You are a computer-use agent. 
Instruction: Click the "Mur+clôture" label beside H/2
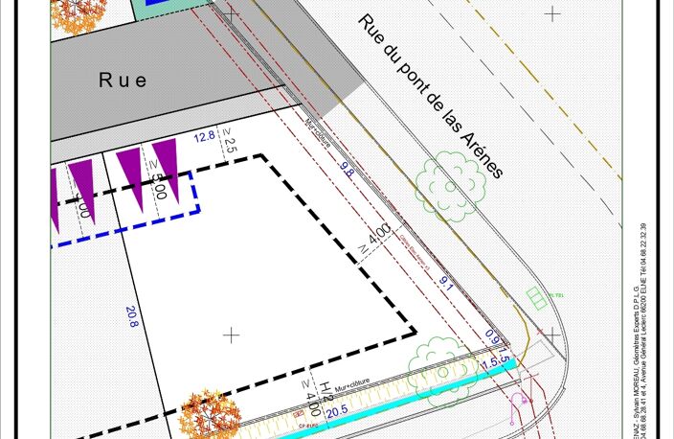[x=352, y=383]
